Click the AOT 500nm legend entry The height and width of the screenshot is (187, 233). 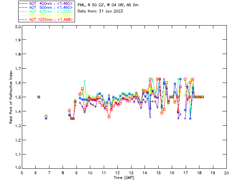(46, 7)
